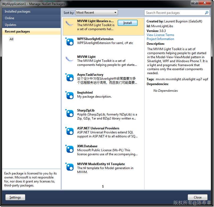Click the MVVM ModelEntity t4 Template icon
The height and width of the screenshot is (207, 214).
point(70,167)
